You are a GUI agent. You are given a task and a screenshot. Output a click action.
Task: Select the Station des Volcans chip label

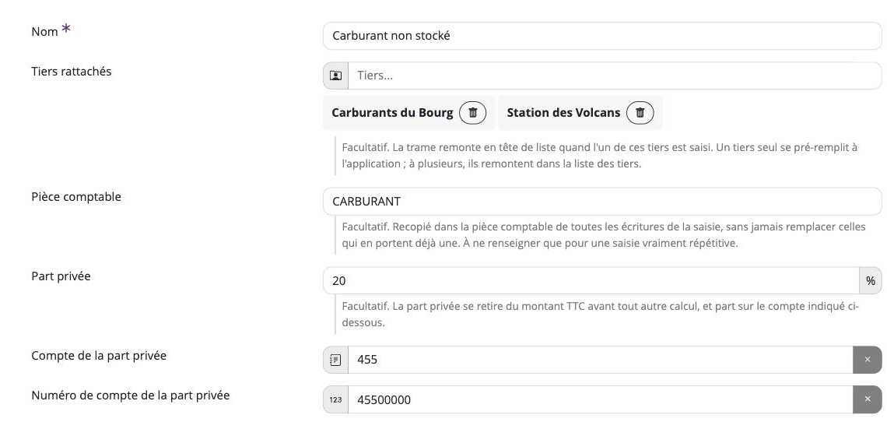click(563, 113)
